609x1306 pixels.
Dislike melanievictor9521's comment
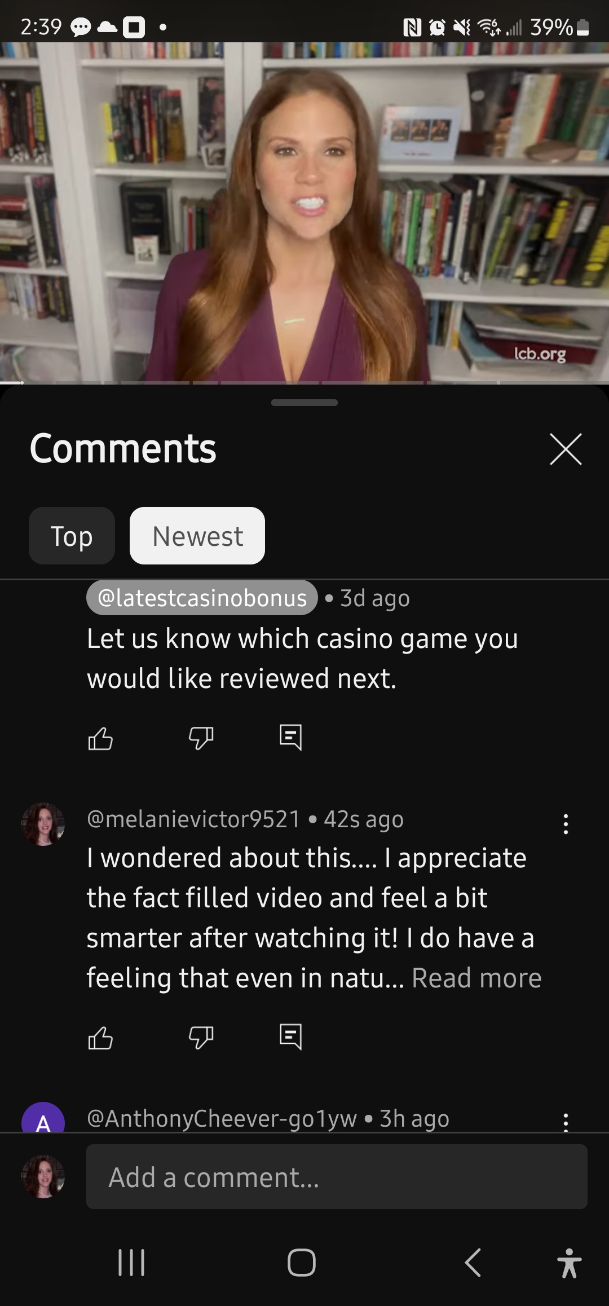(201, 1038)
